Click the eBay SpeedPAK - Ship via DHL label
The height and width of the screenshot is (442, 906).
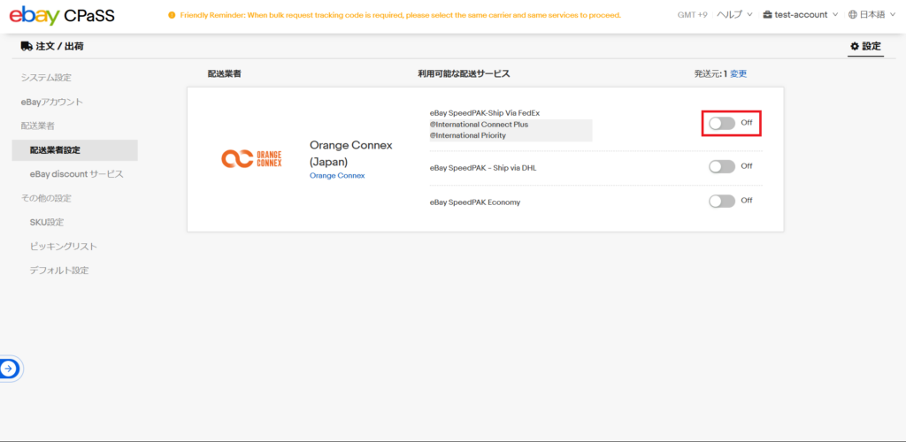[x=484, y=168]
